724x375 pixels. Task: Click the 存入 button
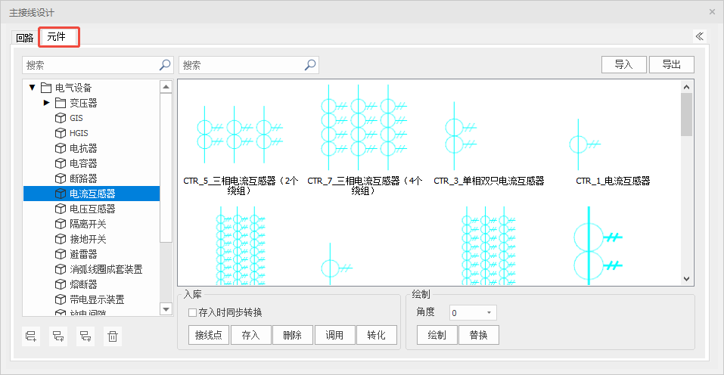coord(250,335)
